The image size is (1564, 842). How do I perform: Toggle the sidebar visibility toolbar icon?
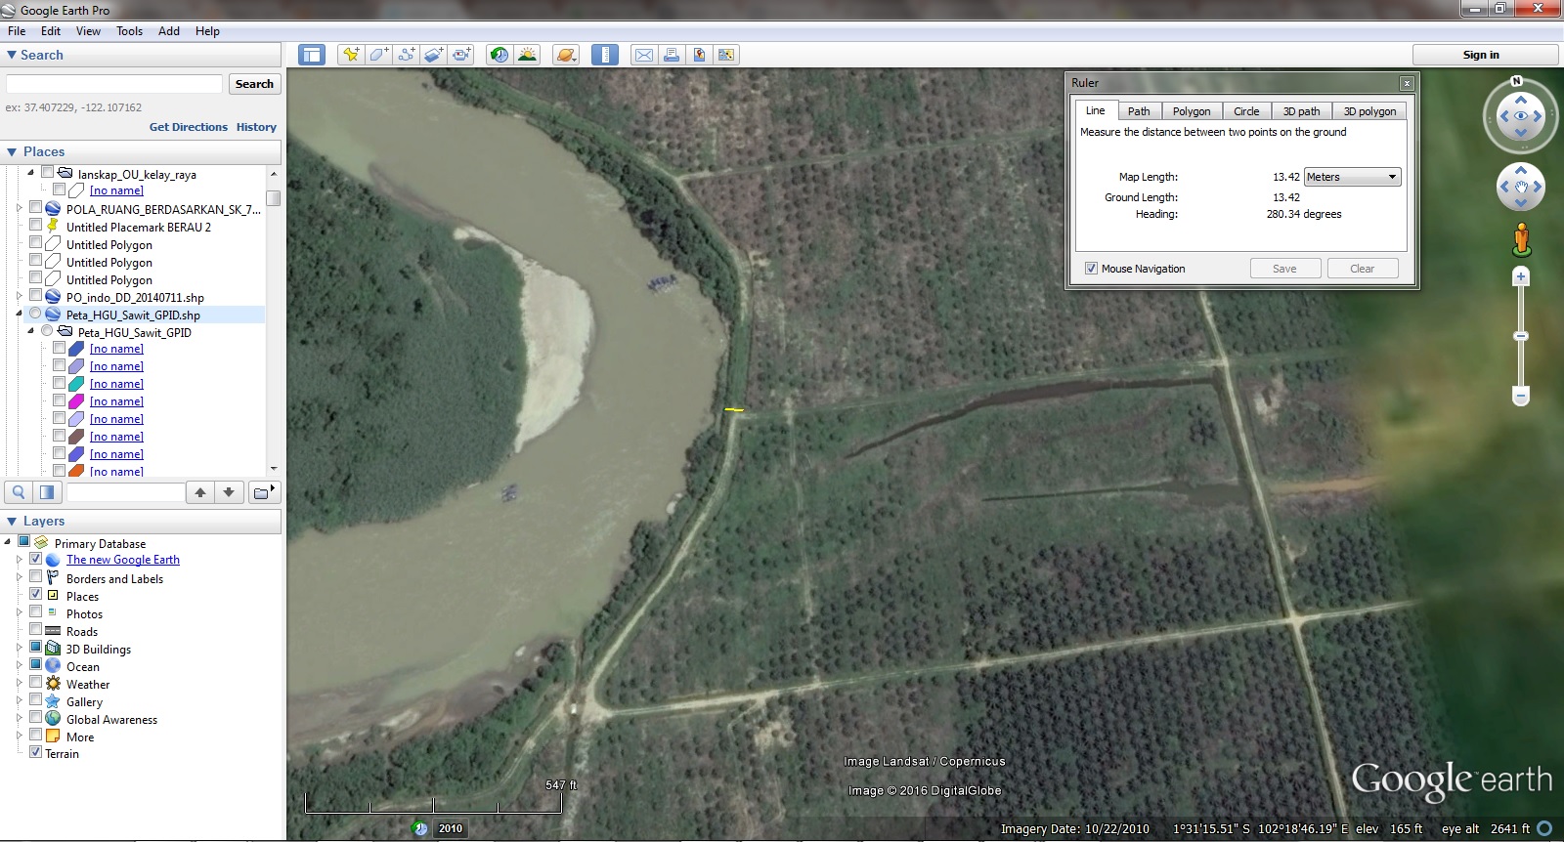(312, 55)
